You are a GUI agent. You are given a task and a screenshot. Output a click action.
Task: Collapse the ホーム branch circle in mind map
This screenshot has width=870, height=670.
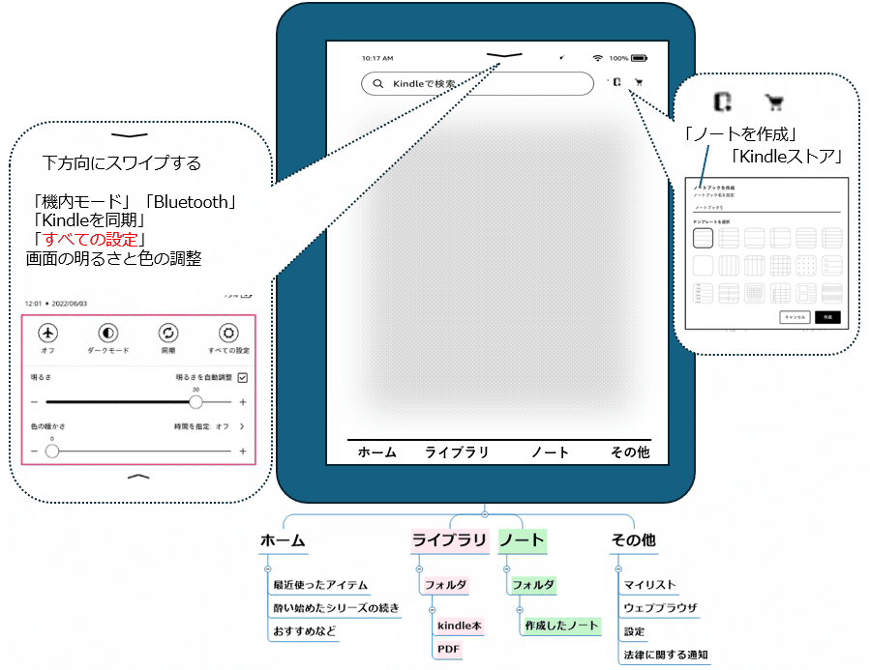tap(267, 569)
